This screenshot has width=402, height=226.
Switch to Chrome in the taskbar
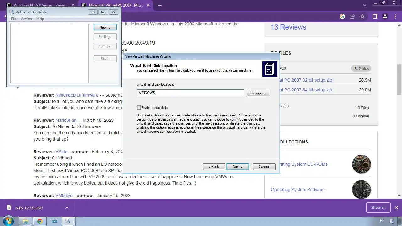(x=40, y=221)
